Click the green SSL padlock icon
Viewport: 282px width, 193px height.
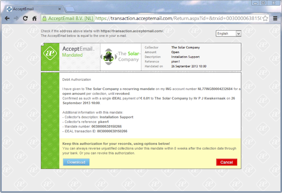[44, 18]
